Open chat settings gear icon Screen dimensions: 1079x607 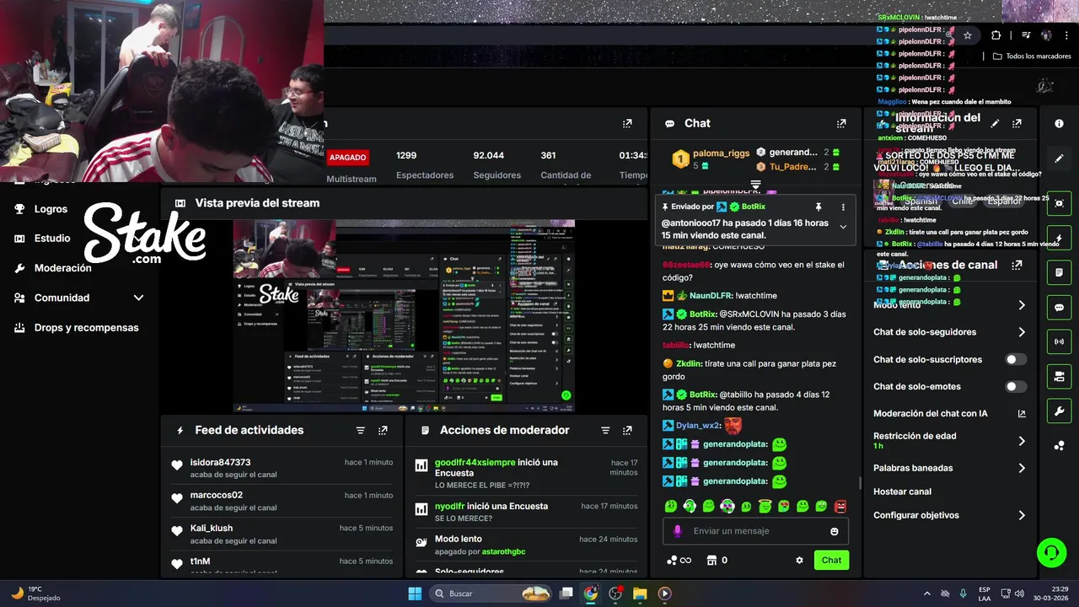[799, 560]
